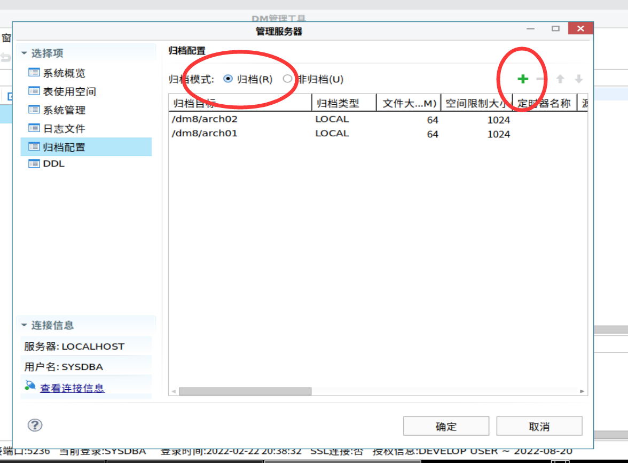Click icon next to 日志文件

tap(34, 128)
